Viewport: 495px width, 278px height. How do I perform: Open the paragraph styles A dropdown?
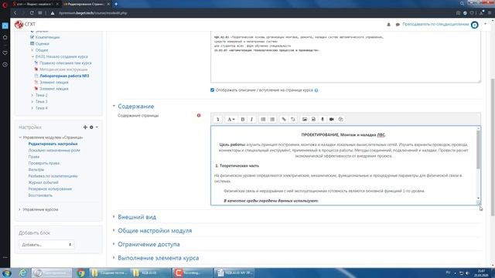pyautogui.click(x=231, y=119)
